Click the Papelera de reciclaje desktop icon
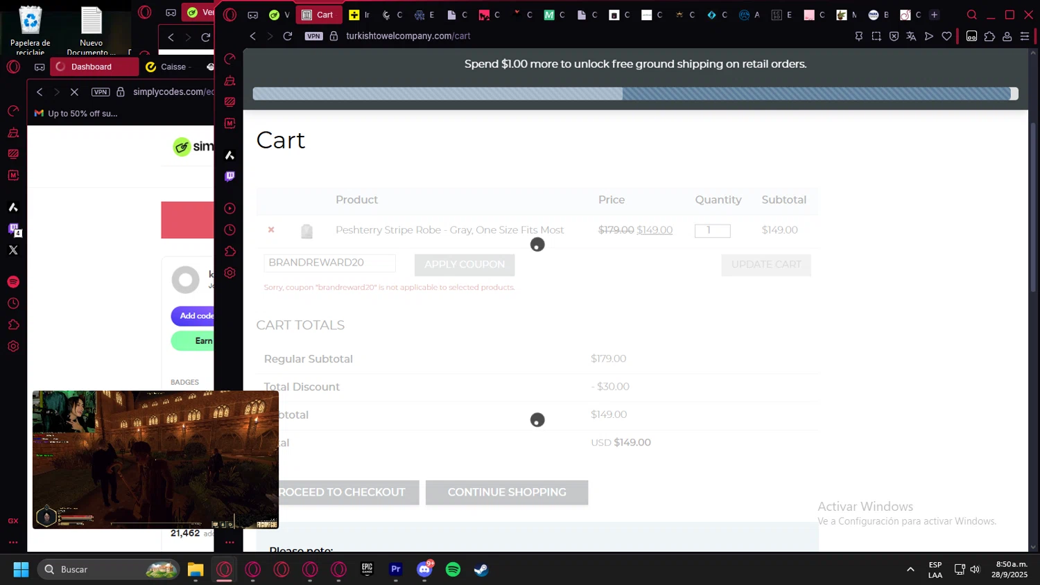The image size is (1040, 585). [31, 30]
